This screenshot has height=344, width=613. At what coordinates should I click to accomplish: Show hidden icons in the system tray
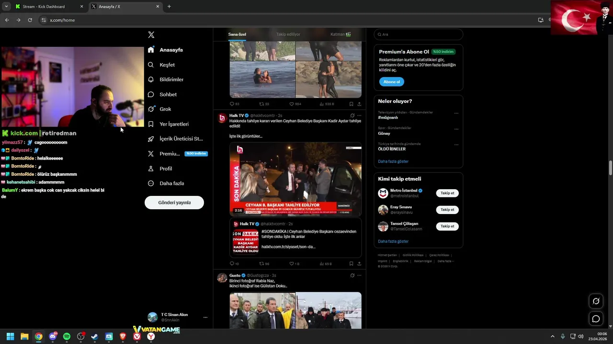[x=552, y=336]
